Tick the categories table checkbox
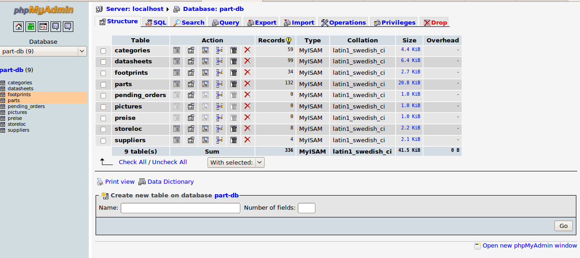 click(103, 51)
